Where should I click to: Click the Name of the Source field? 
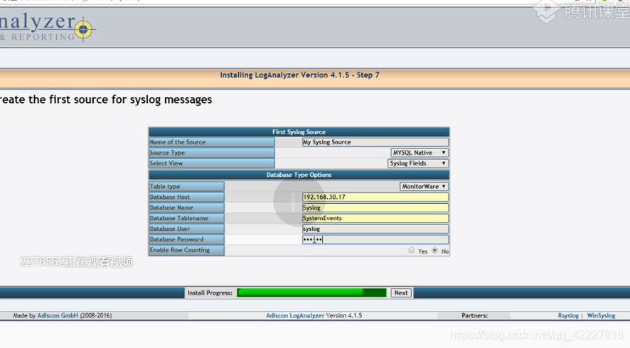(x=375, y=142)
